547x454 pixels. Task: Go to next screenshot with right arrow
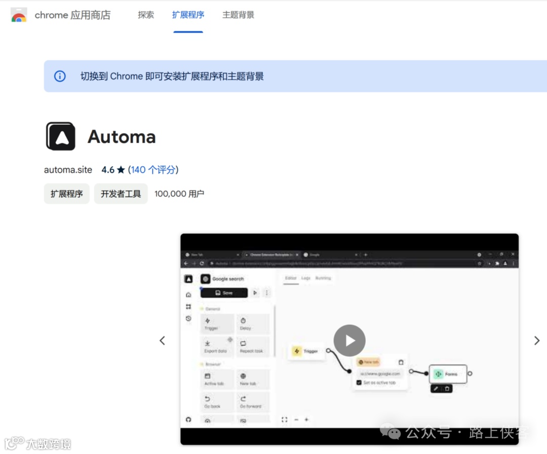coord(537,340)
